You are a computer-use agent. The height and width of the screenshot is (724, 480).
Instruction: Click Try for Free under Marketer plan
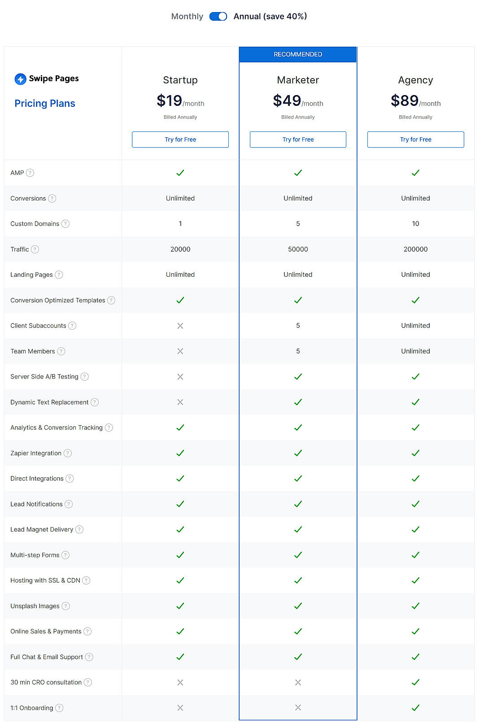pos(297,139)
